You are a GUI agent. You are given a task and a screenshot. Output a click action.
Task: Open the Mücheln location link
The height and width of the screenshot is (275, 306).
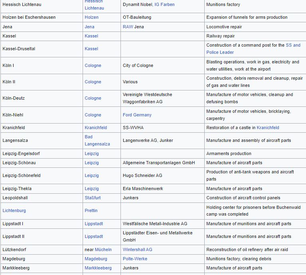(x=103, y=249)
